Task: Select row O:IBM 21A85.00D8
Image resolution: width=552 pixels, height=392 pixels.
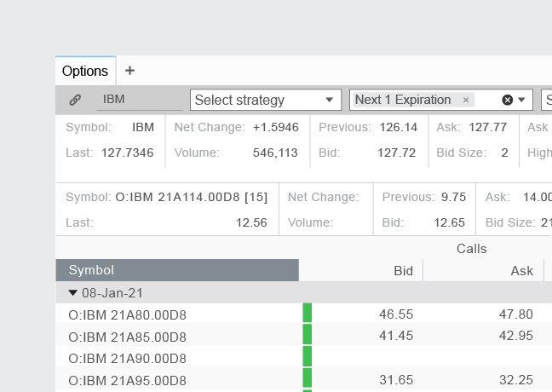Action: (127, 337)
